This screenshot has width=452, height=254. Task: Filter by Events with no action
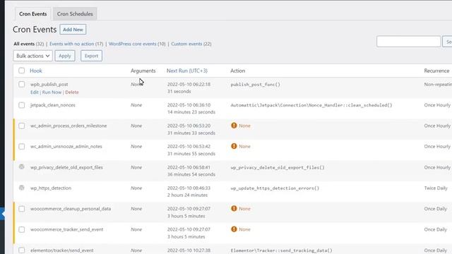coord(72,44)
